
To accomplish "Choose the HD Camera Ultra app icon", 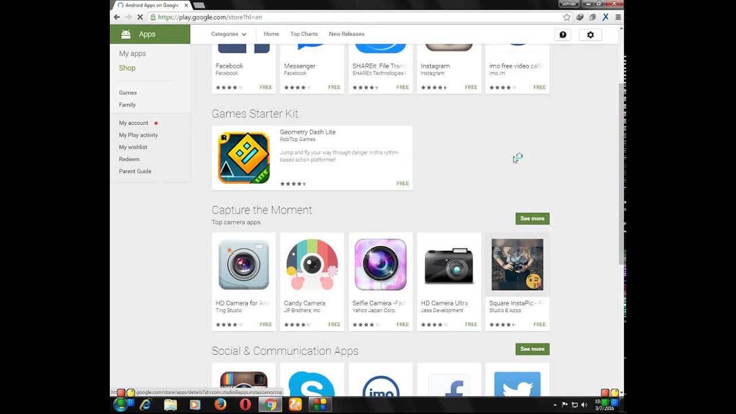I will click(x=449, y=264).
